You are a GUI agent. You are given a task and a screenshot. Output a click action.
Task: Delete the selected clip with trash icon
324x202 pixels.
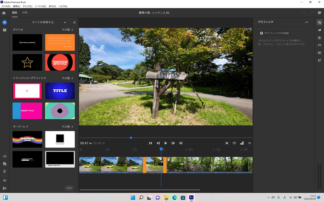(x=4, y=171)
